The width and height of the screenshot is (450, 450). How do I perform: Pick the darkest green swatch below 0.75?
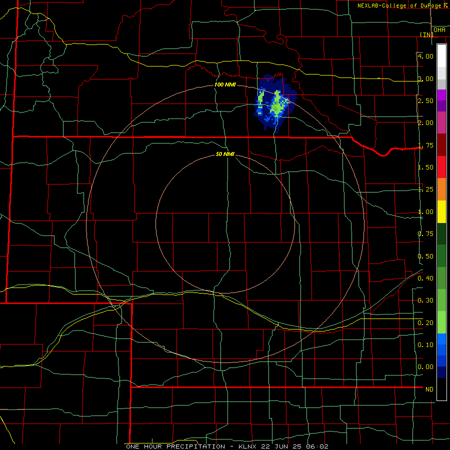pyautogui.click(x=441, y=233)
